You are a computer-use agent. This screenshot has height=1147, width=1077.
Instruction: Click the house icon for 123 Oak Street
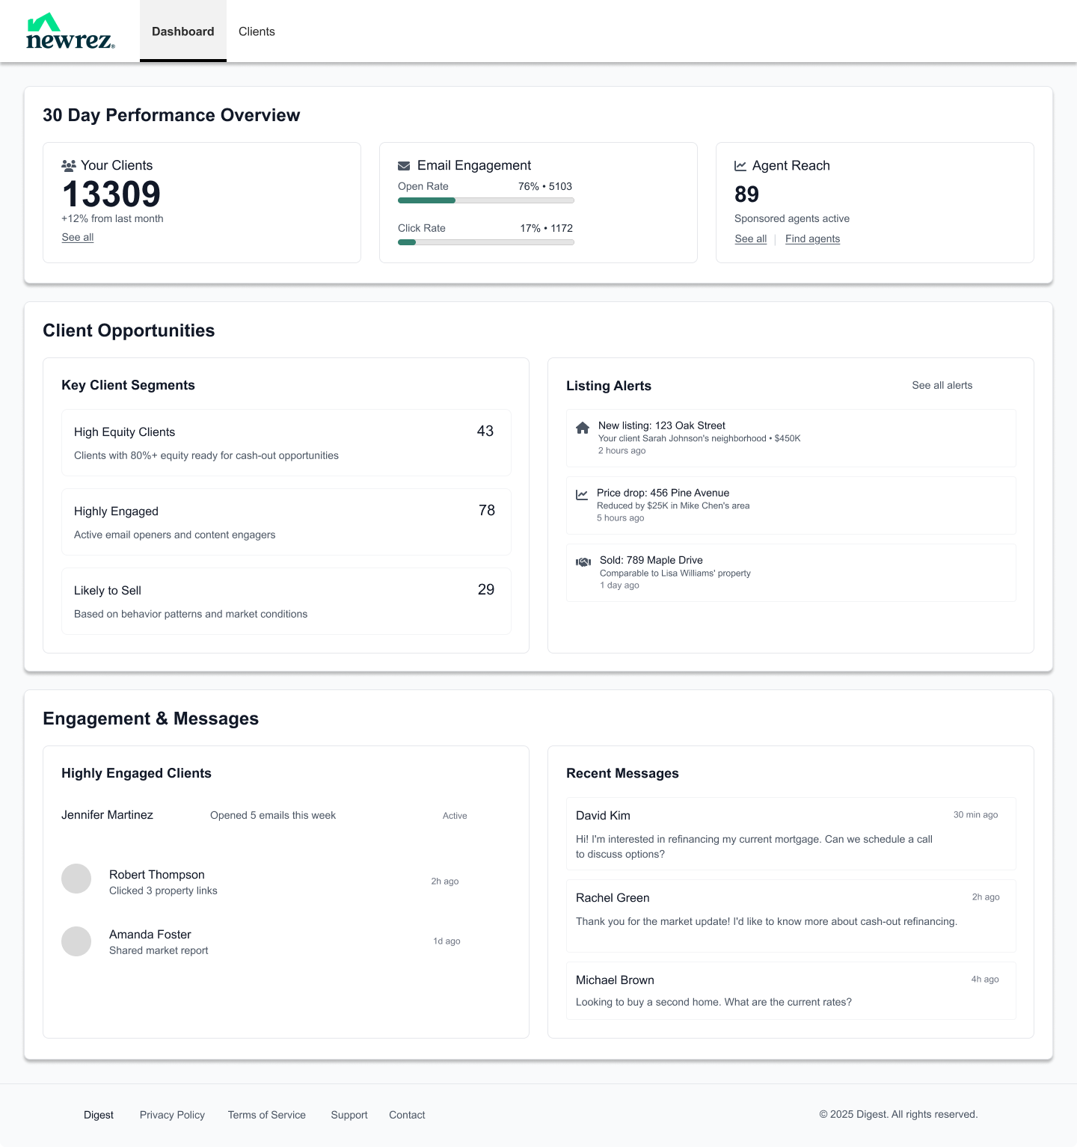coord(583,428)
